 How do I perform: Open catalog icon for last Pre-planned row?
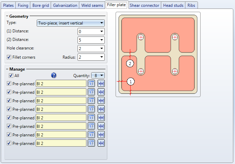pos(91,143)
